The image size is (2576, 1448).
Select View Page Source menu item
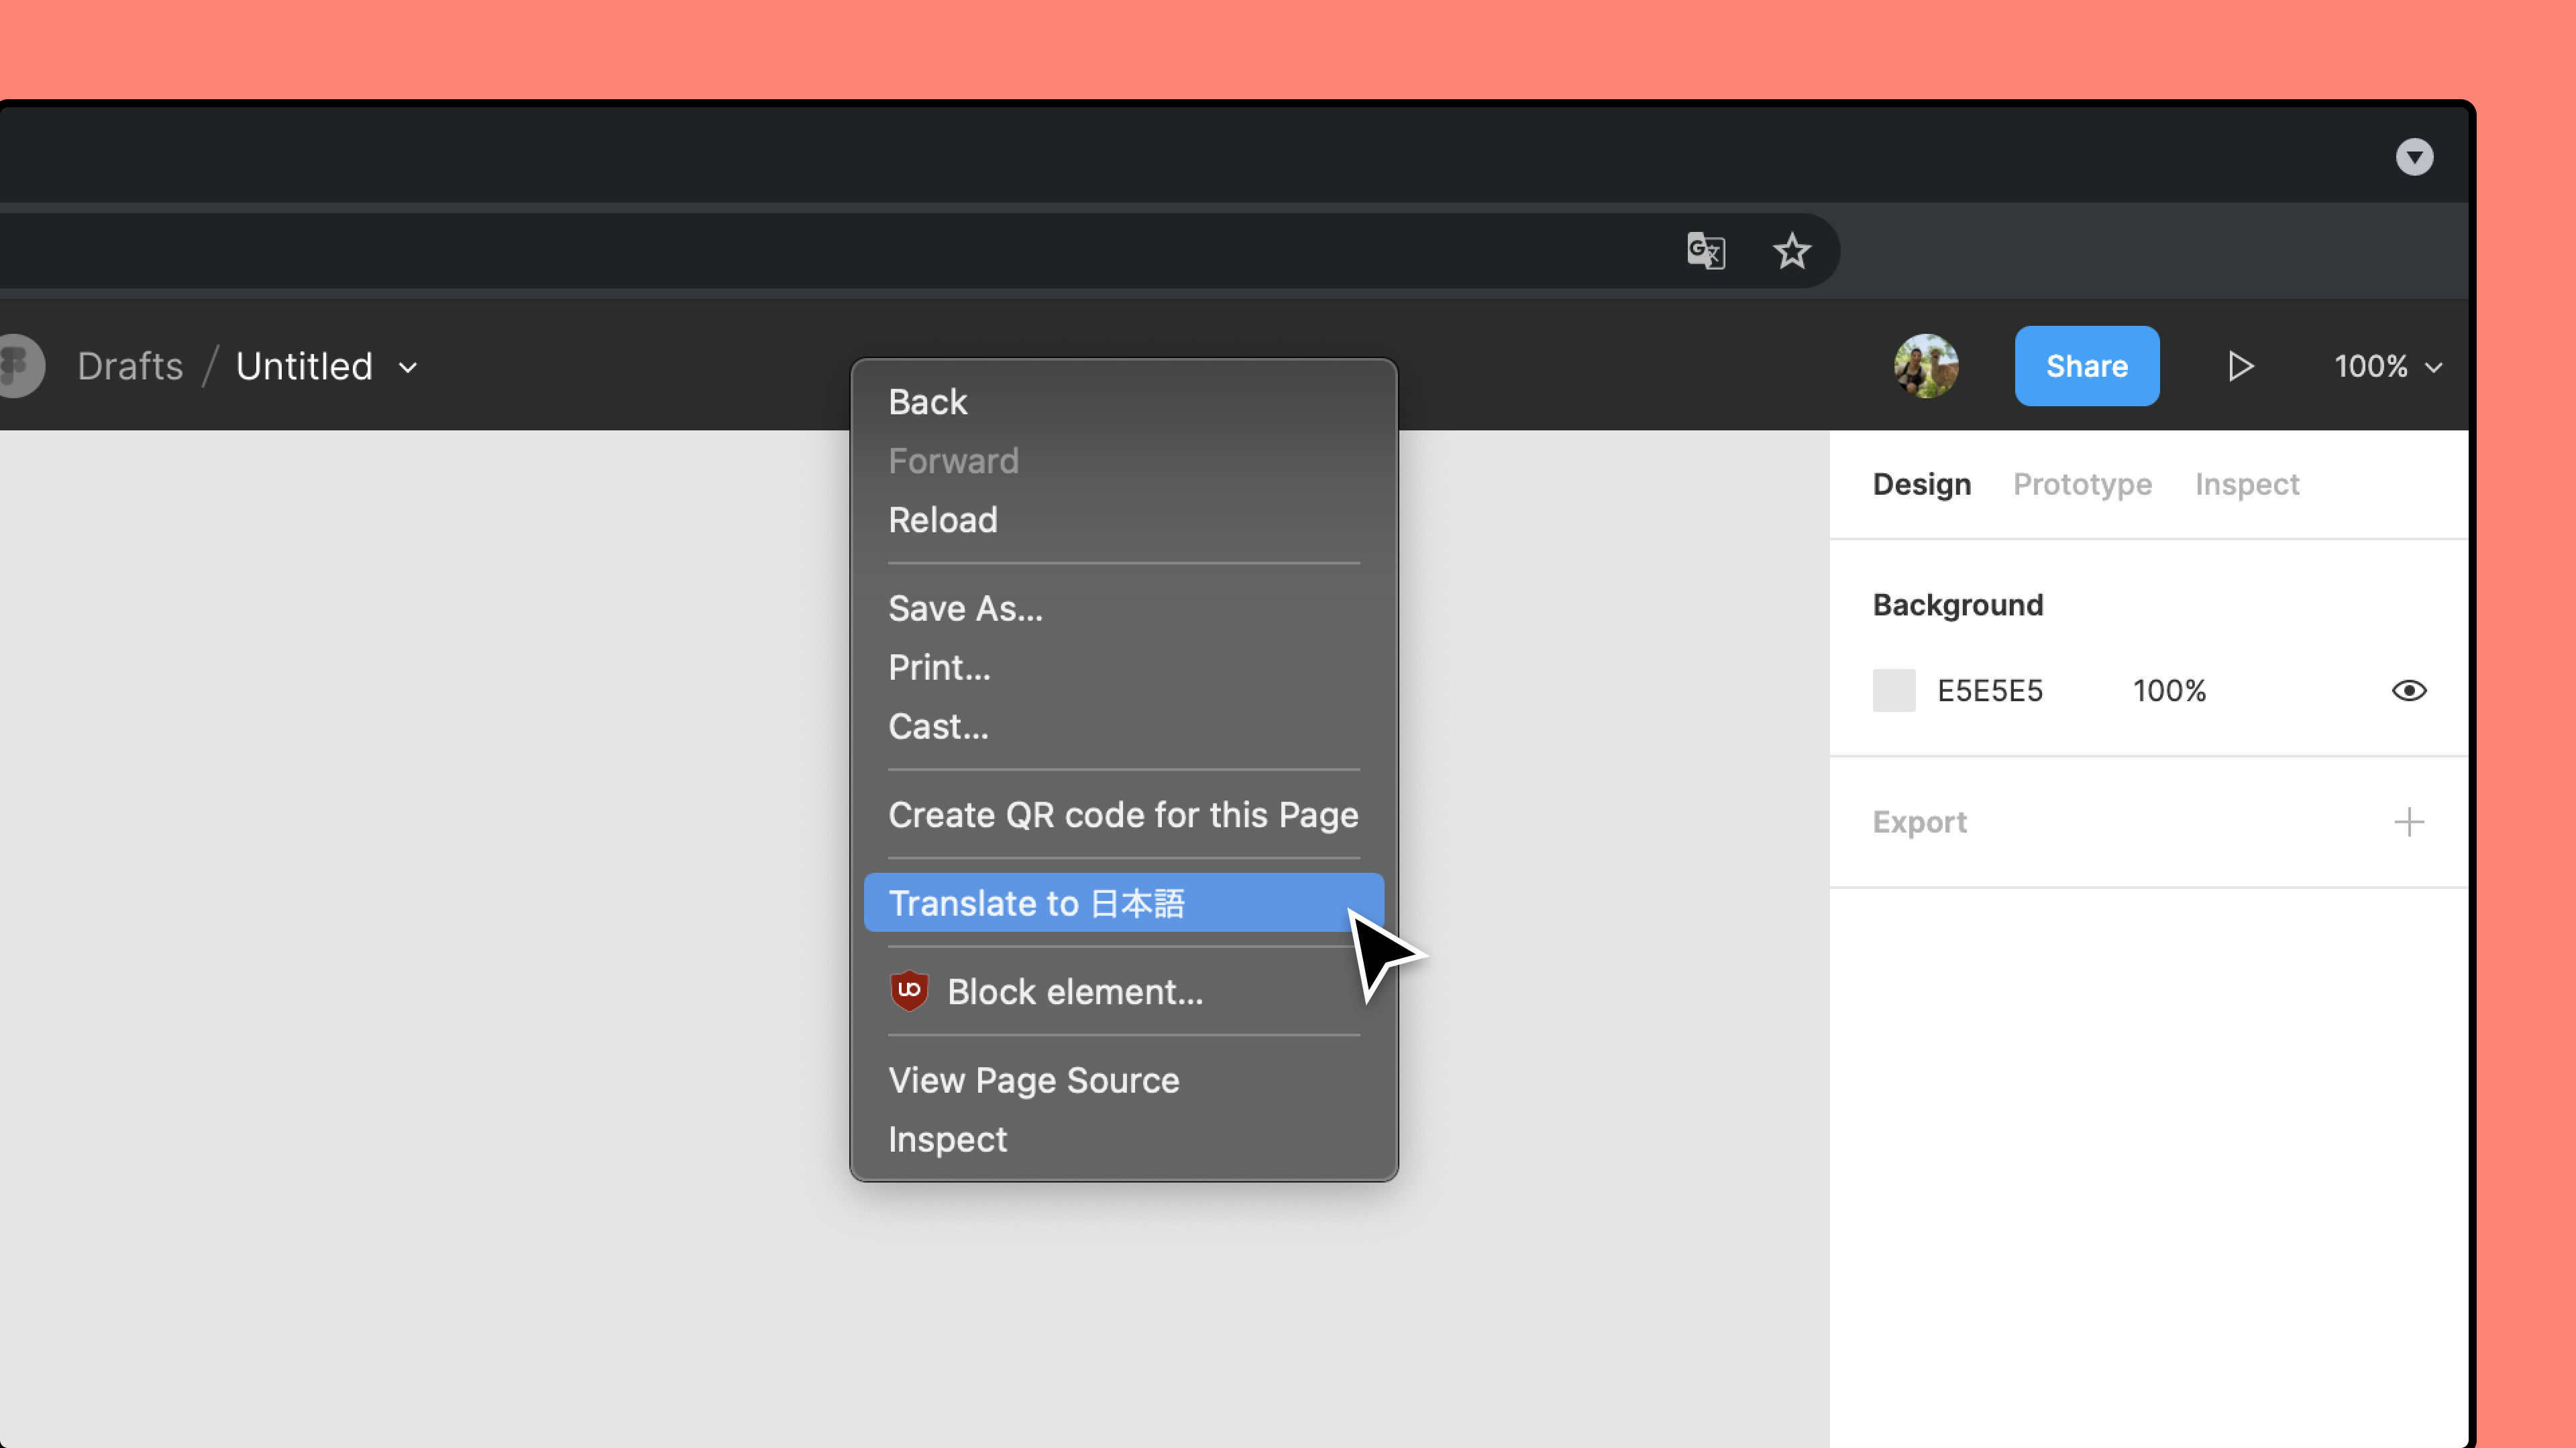1033,1079
